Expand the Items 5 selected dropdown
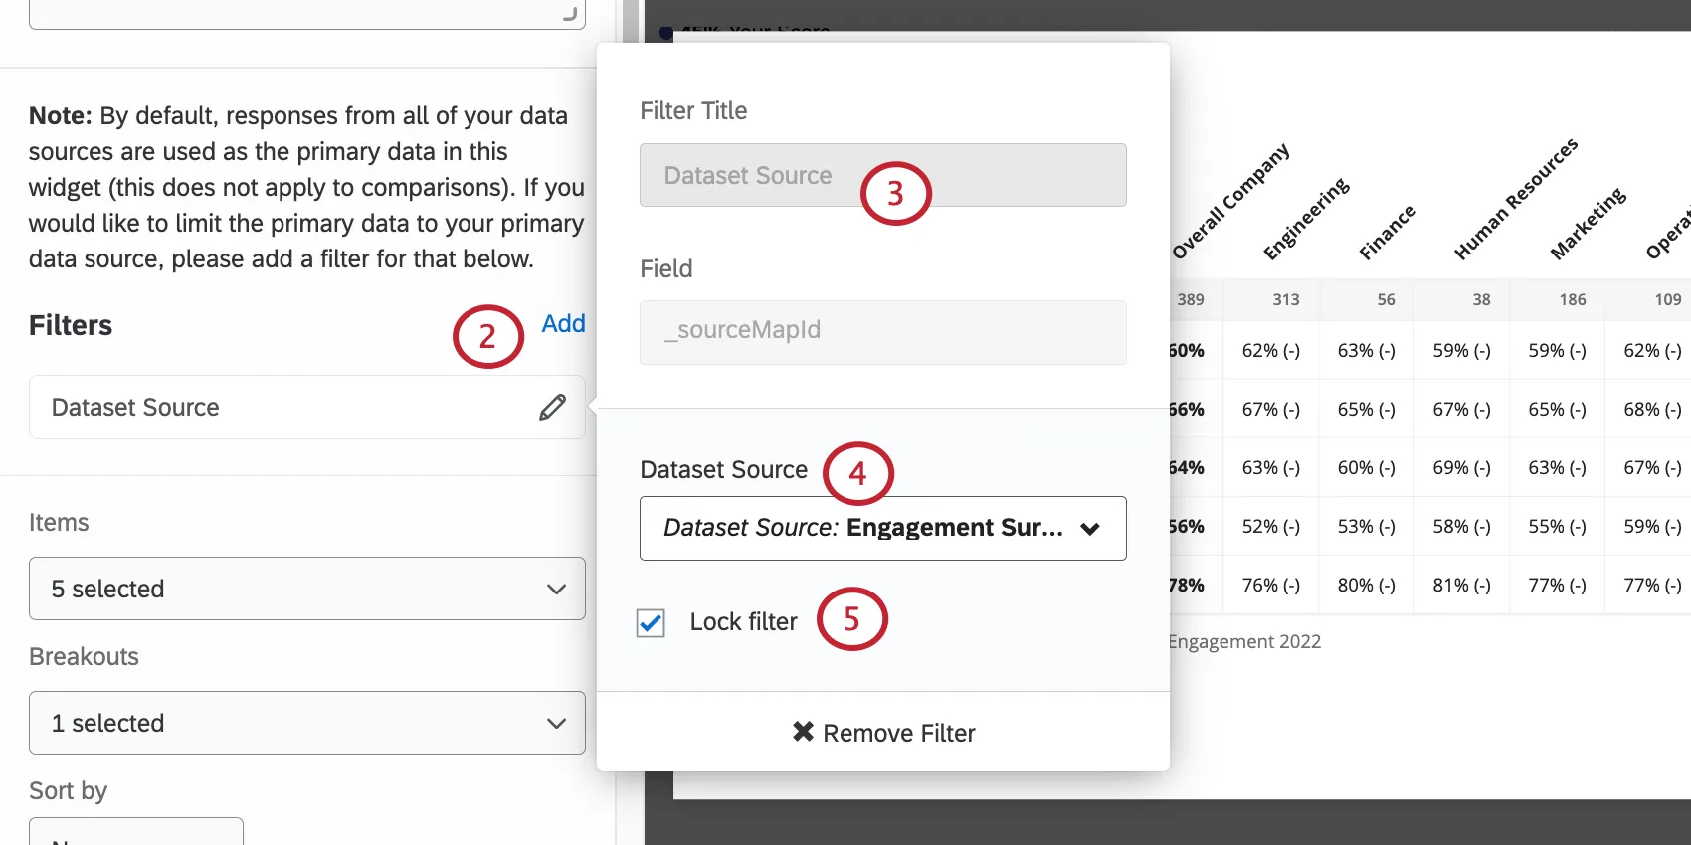1691x845 pixels. pos(306,589)
